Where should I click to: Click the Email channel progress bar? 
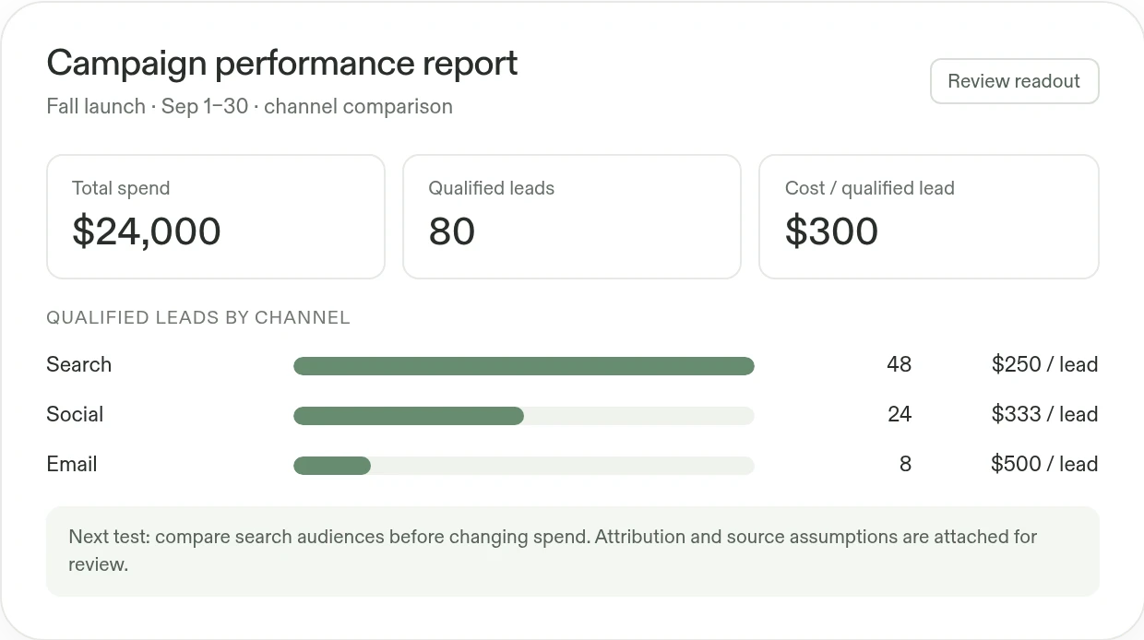[524, 466]
